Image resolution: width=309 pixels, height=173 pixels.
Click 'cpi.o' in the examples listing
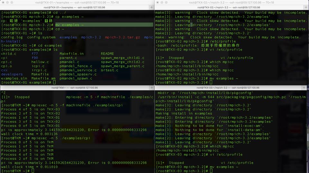pos(6,66)
